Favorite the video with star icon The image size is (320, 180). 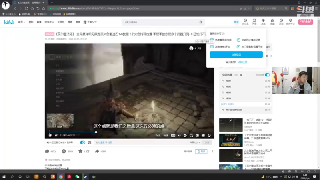(80, 151)
